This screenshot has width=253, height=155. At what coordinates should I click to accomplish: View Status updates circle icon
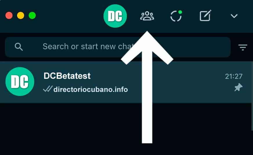pyautogui.click(x=176, y=16)
